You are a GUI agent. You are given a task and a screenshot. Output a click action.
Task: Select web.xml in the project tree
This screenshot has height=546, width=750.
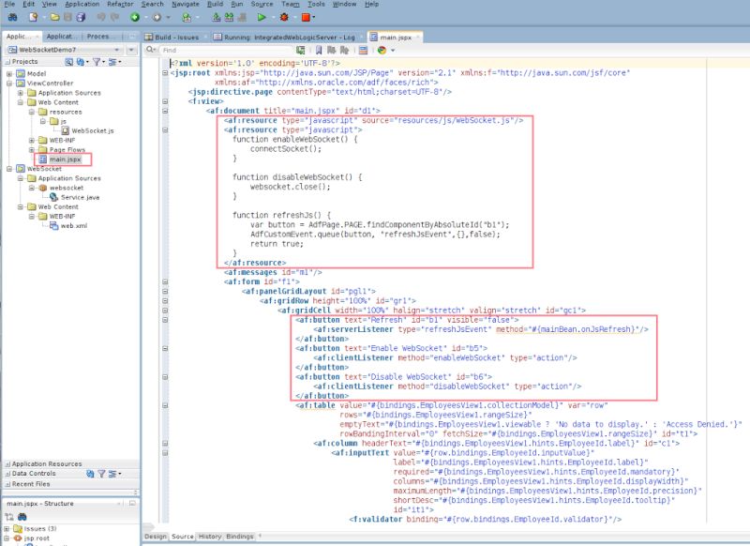point(74,226)
